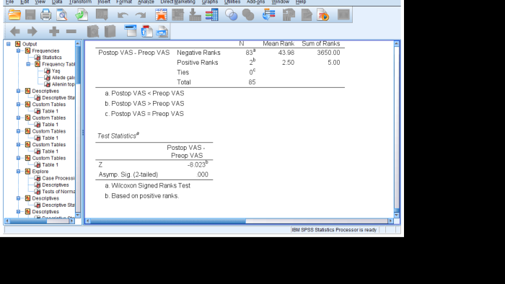Screen dimensions: 505x284
Task: Click the Total N value 85
Action: (252, 82)
